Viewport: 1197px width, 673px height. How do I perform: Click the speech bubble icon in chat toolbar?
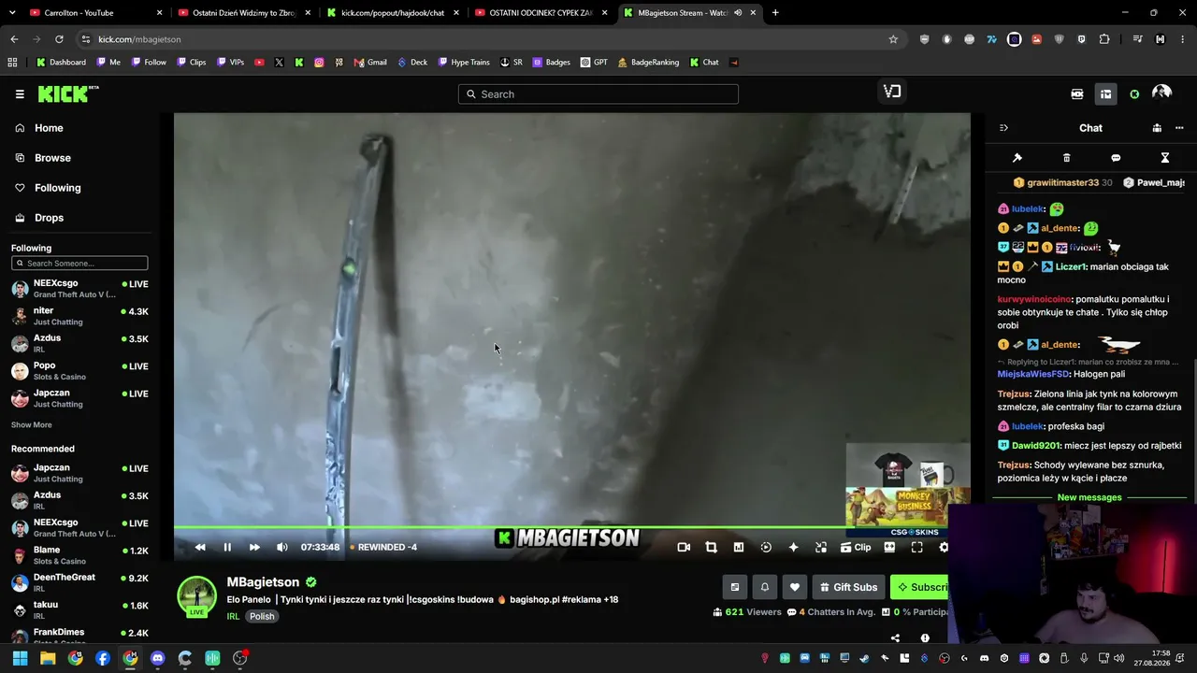[x=1116, y=158]
